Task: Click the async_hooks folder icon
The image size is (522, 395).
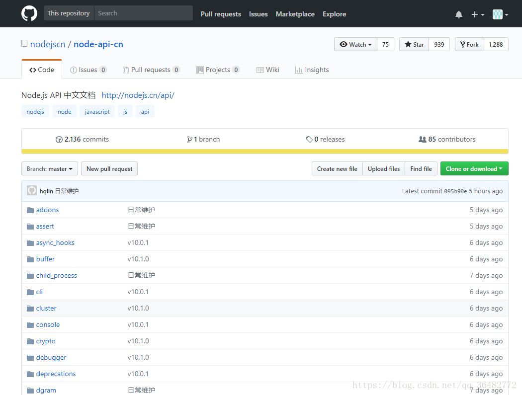Action: point(30,242)
